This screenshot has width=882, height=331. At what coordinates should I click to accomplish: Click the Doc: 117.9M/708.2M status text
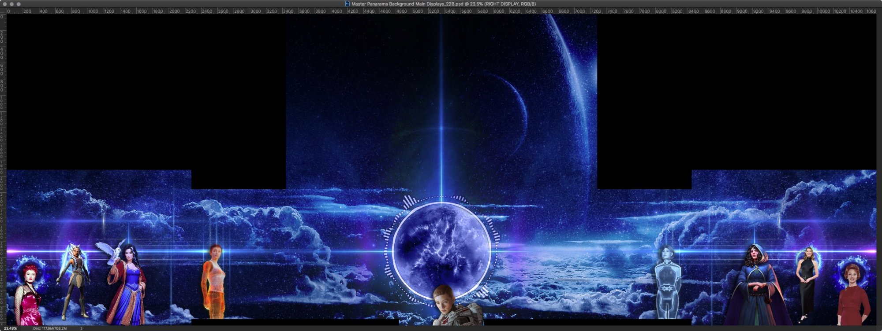(x=50, y=328)
